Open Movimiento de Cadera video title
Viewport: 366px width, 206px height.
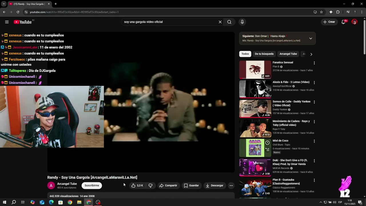(x=291, y=123)
